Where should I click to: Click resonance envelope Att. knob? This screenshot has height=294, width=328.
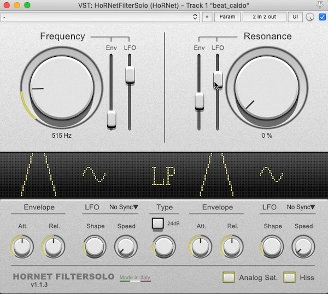coord(201,247)
